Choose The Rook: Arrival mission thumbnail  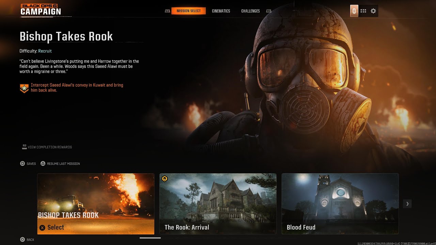click(218, 204)
